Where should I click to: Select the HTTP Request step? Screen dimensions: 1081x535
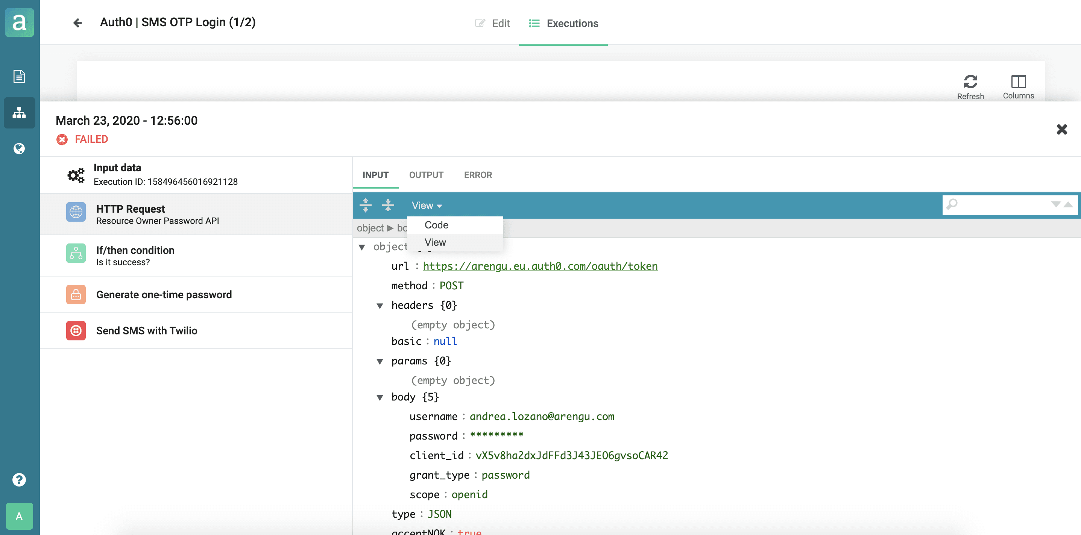point(196,214)
